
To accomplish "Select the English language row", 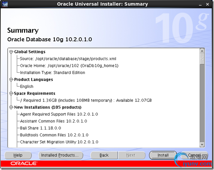I will click(27, 86).
